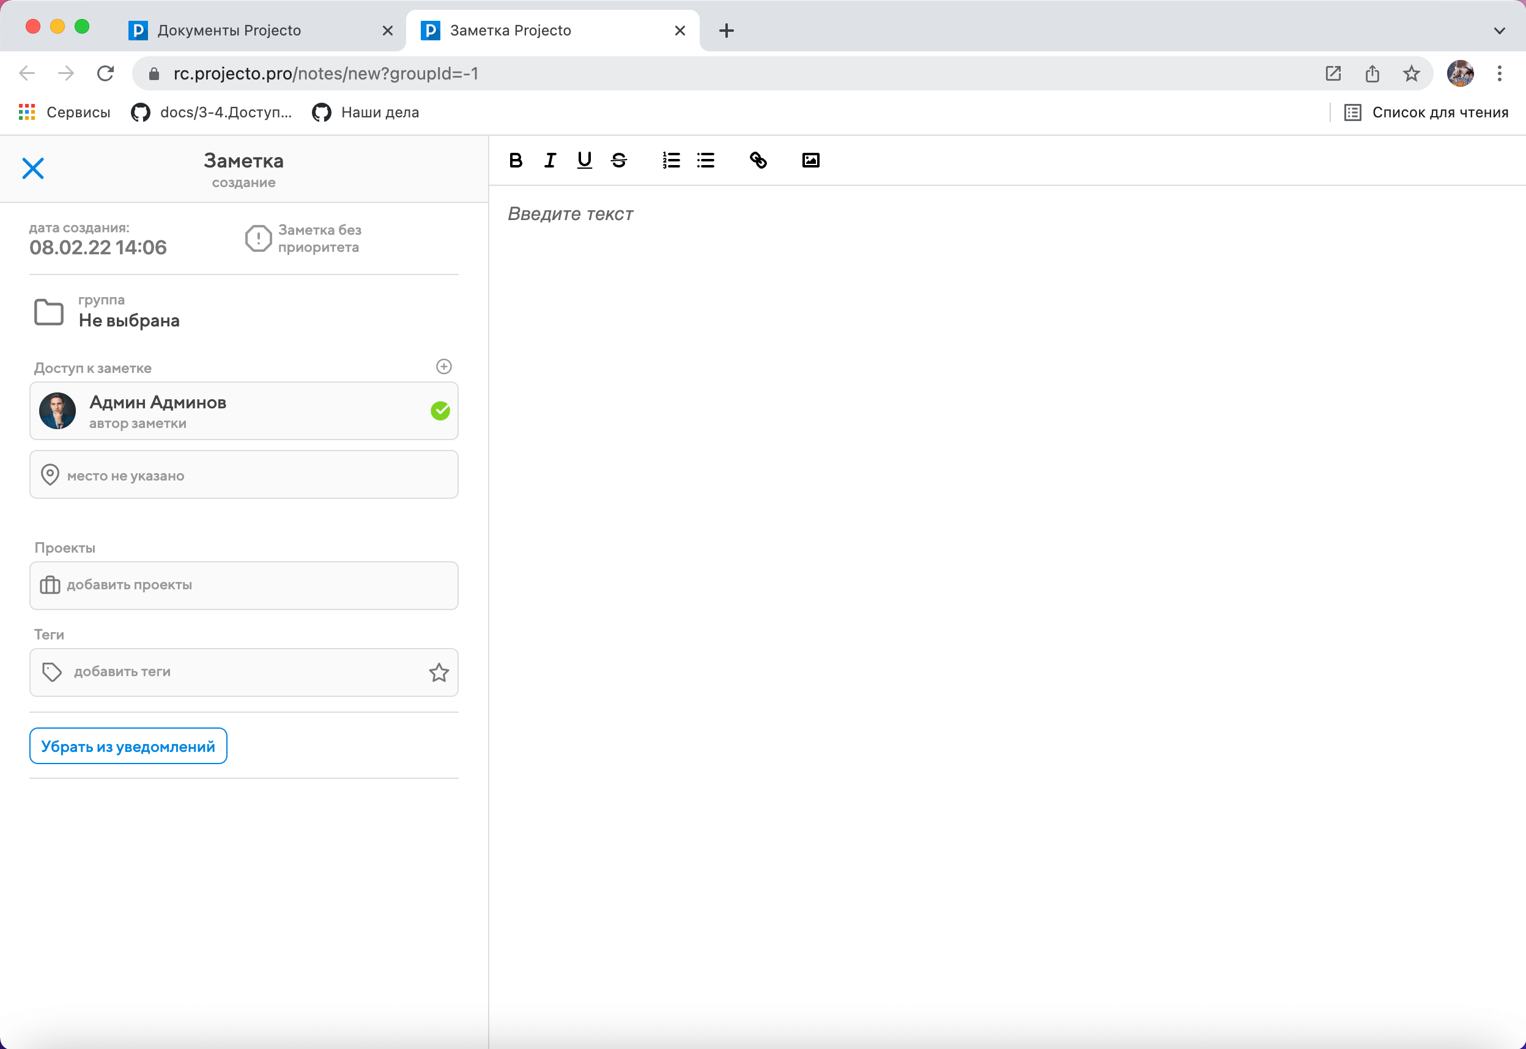The image size is (1526, 1049).
Task: Toggle the green checkmark for Админ Админов
Action: point(440,411)
